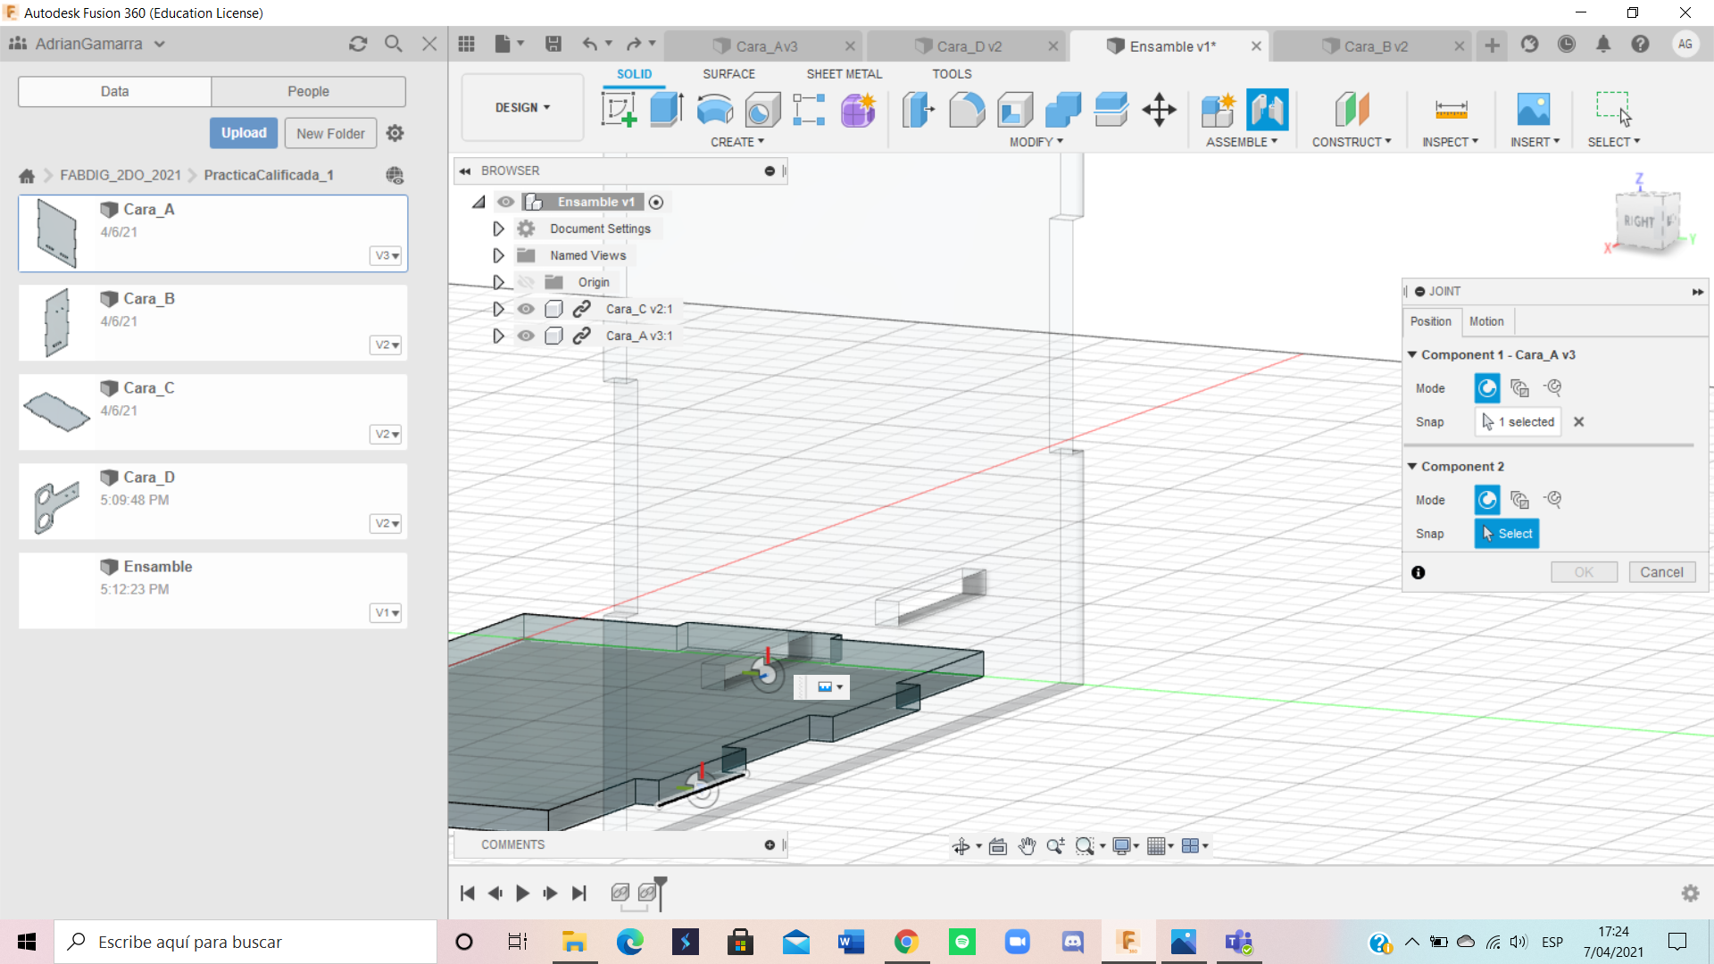Open the PracticaCalificada_1 breadcrumb

(269, 175)
